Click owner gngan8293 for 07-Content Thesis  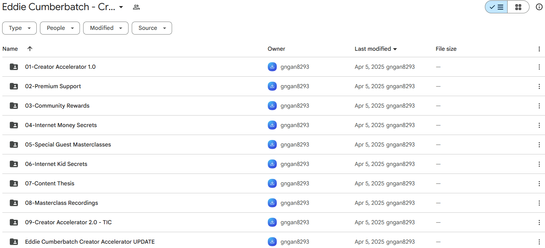295,184
